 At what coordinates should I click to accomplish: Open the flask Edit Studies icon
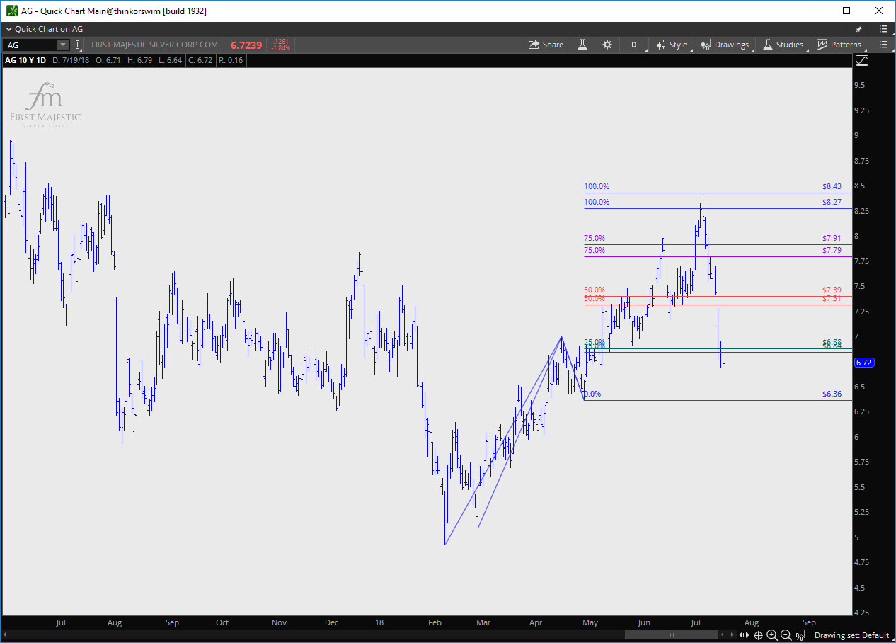(583, 45)
